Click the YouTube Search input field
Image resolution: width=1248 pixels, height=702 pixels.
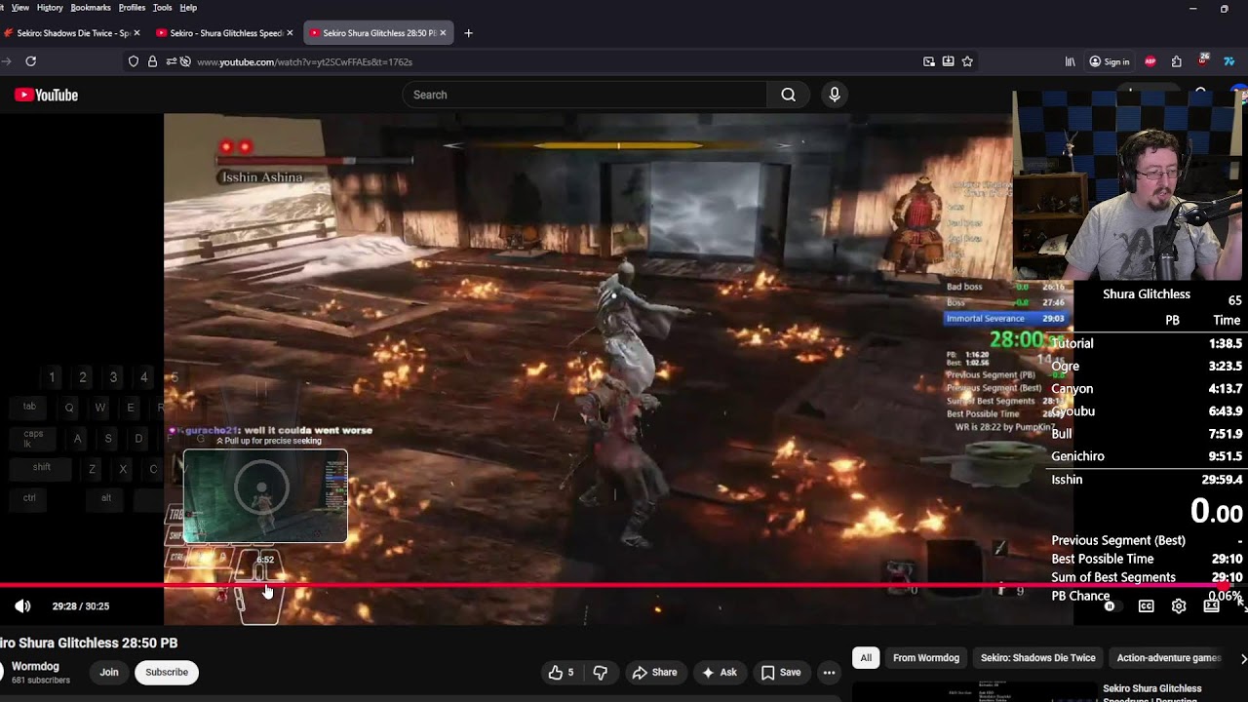tap(585, 95)
